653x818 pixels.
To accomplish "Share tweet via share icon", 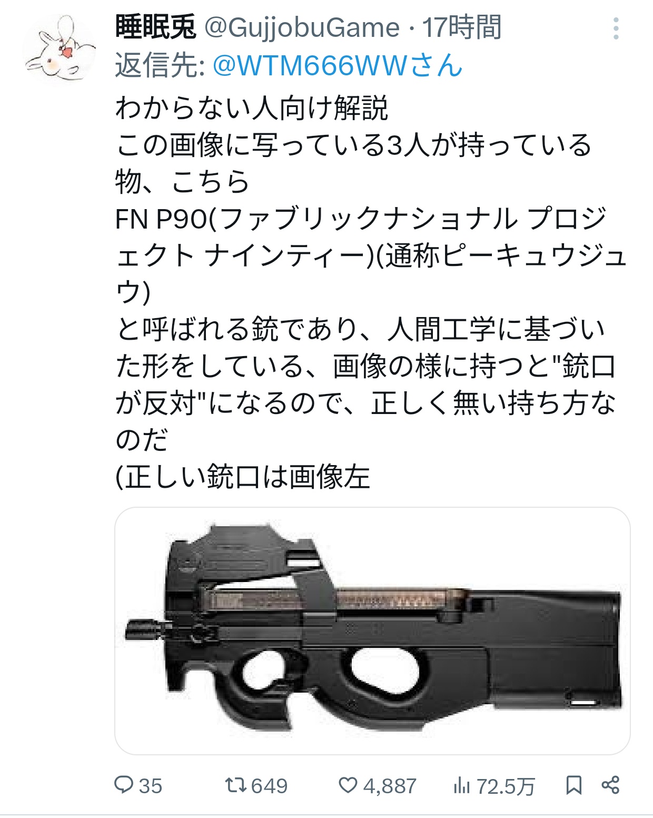I will tap(610, 785).
